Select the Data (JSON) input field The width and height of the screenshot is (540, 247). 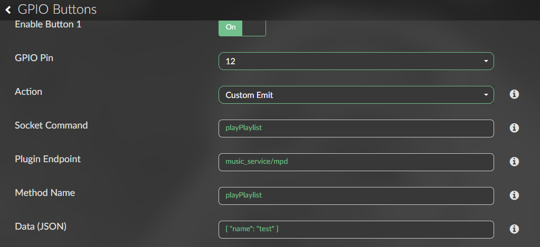(356, 230)
